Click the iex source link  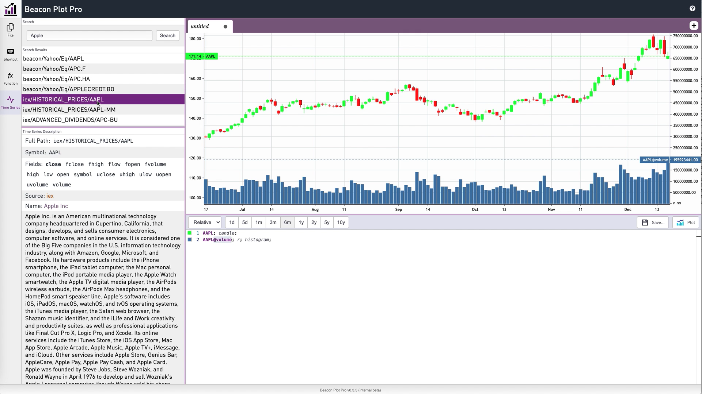(x=50, y=196)
